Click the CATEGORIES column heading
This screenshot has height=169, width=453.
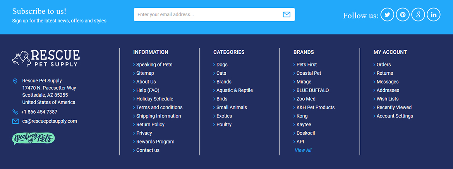[229, 52]
